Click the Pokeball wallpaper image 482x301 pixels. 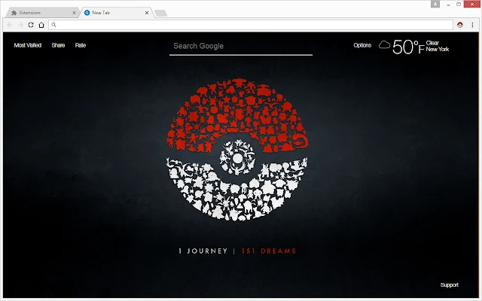click(x=237, y=149)
